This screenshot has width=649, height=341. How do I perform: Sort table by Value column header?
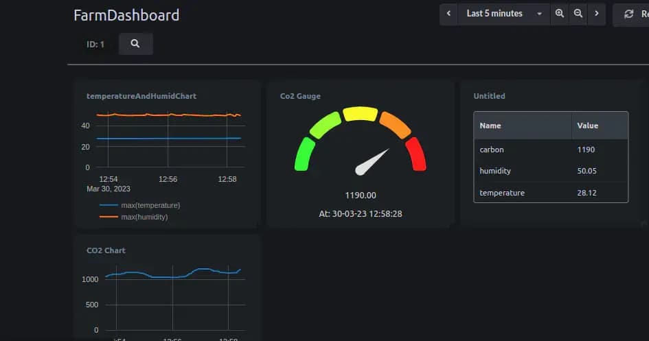click(x=587, y=126)
